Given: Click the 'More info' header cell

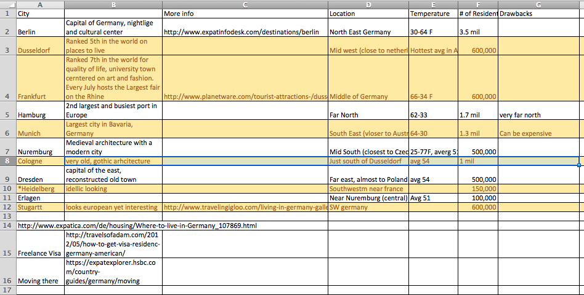Looking at the screenshot, I should point(245,14).
